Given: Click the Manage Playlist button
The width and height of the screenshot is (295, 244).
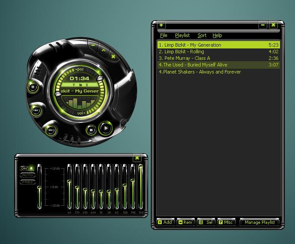Looking at the screenshot, I should tap(259, 222).
